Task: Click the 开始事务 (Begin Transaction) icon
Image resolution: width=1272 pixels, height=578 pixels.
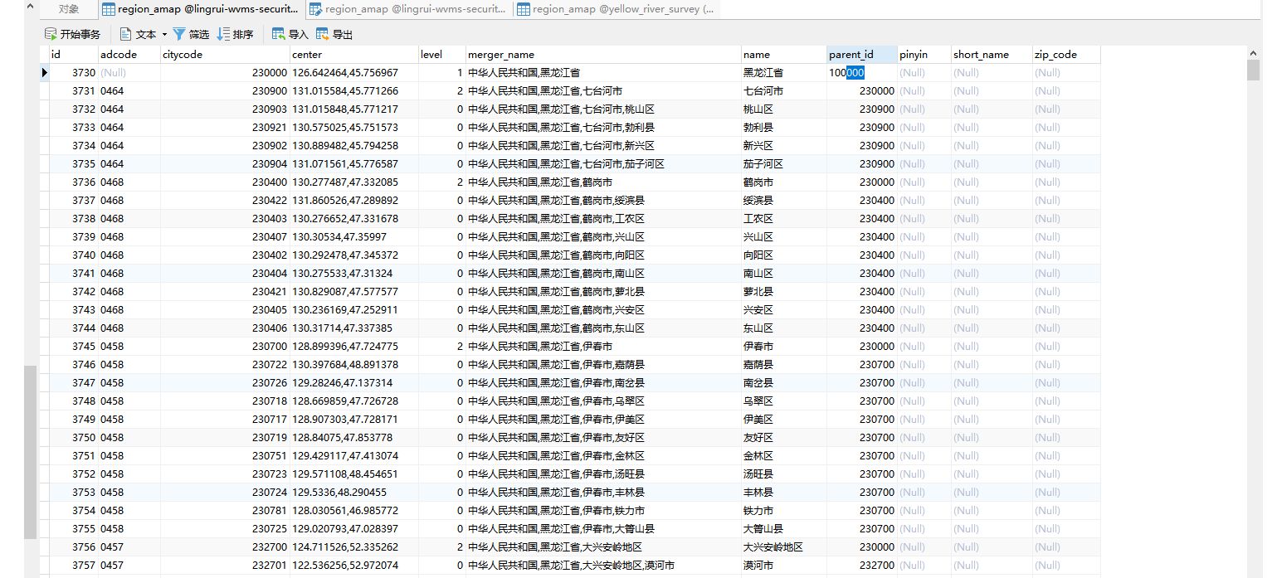Action: coord(50,34)
